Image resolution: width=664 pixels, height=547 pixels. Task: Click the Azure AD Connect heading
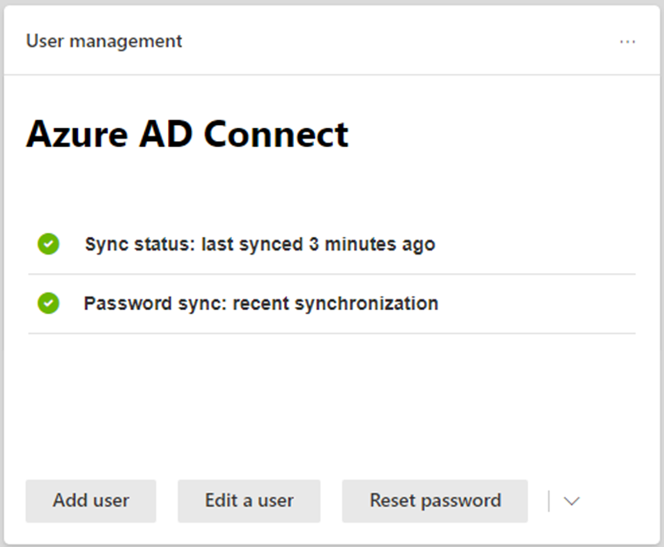[187, 134]
